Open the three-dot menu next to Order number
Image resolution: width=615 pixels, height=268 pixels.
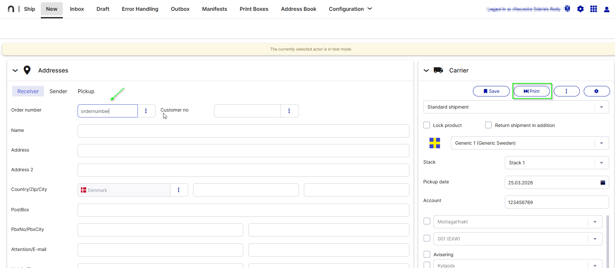click(x=146, y=111)
